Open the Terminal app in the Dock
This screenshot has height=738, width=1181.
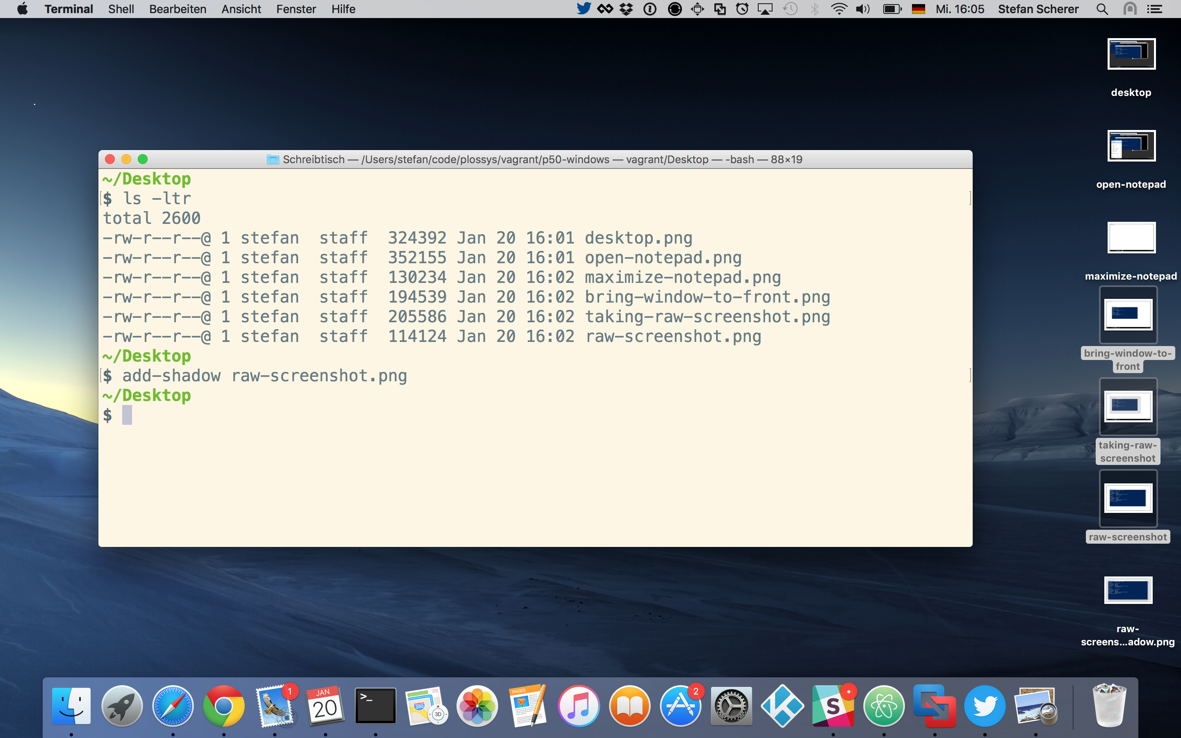[375, 706]
